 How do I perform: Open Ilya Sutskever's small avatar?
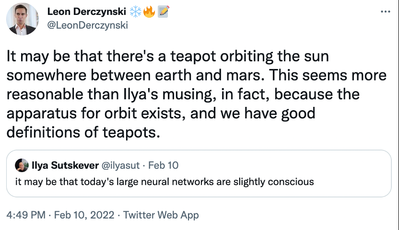click(x=22, y=165)
